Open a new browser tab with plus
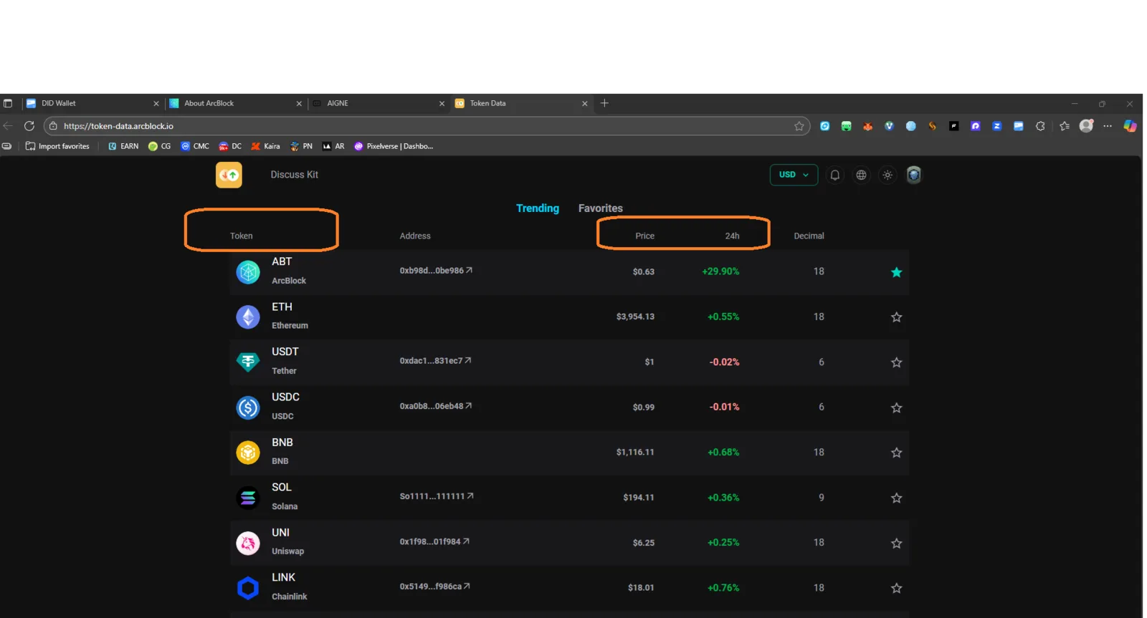The height and width of the screenshot is (618, 1147). (x=604, y=103)
